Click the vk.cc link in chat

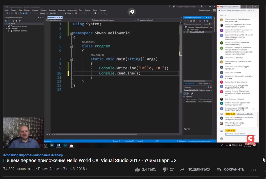(245, 114)
